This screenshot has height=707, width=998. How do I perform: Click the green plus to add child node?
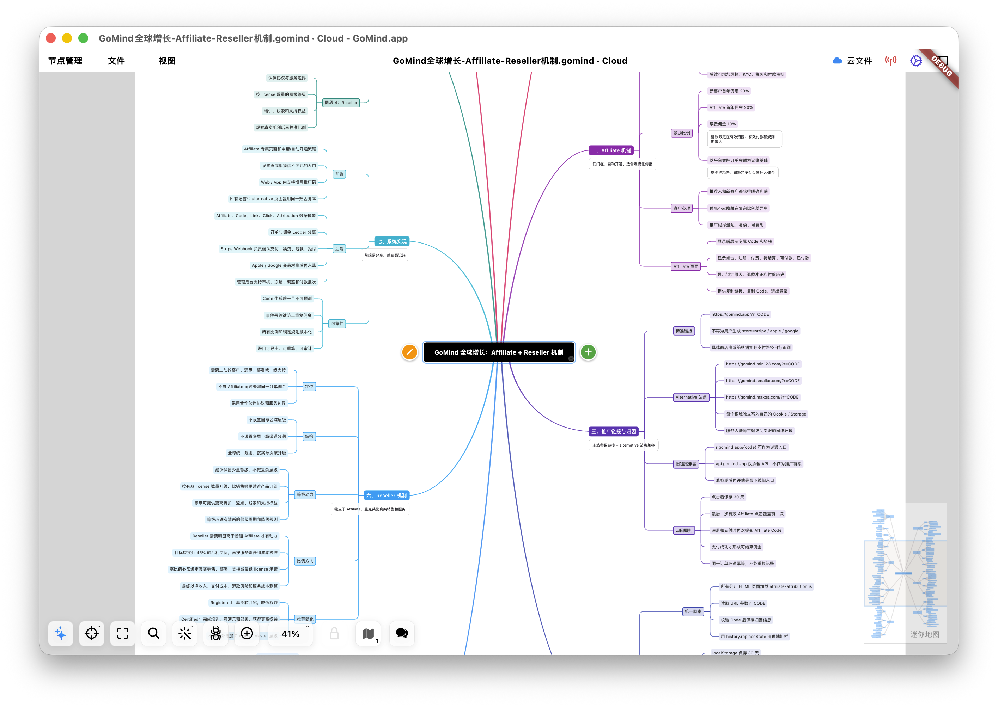click(588, 352)
